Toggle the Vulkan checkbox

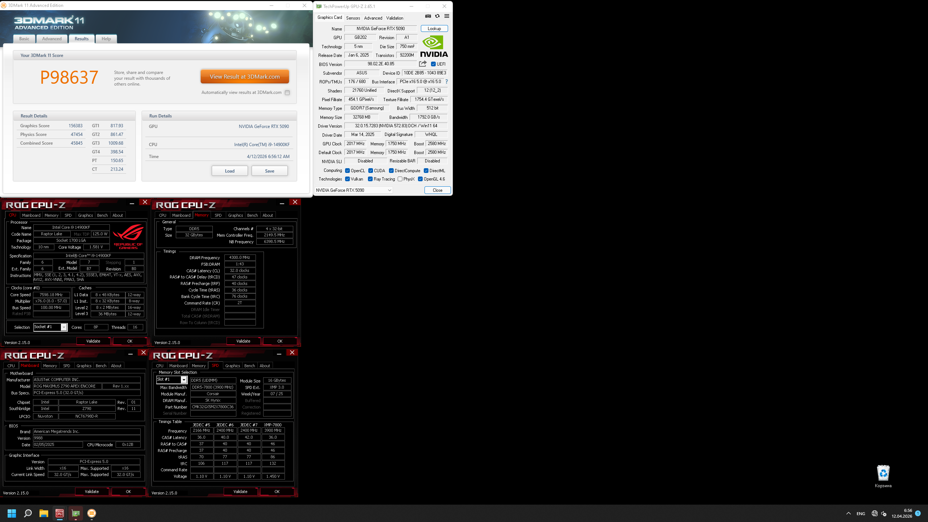coord(347,179)
